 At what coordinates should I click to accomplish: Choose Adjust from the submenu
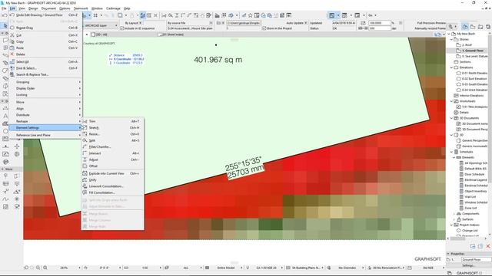click(x=112, y=159)
